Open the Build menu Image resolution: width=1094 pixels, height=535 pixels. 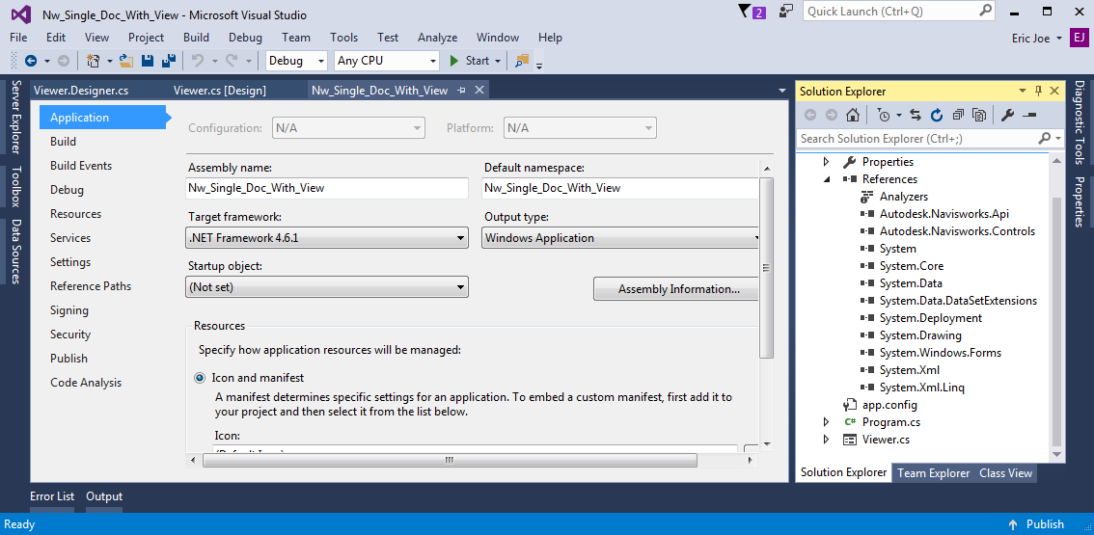coord(196,38)
